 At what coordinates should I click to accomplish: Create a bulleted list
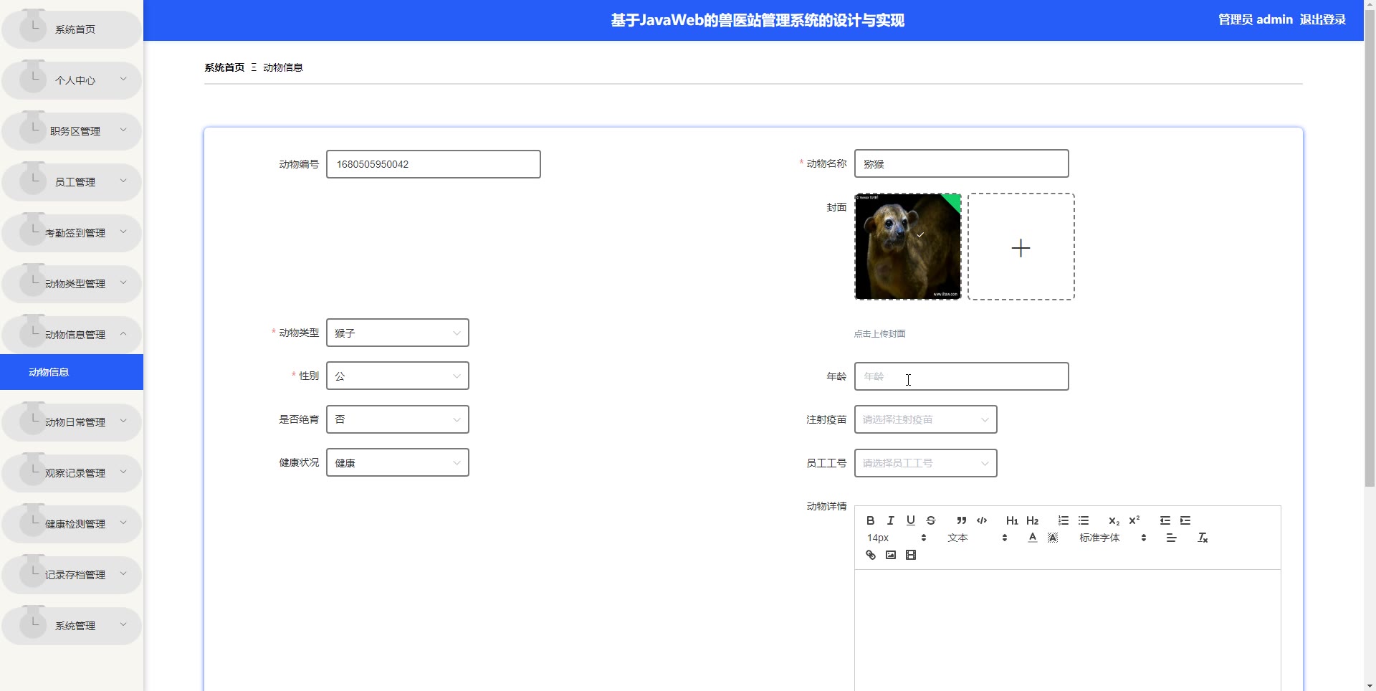(x=1083, y=520)
